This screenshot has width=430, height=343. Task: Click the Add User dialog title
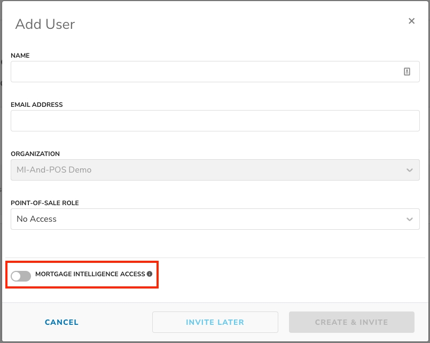pos(45,24)
